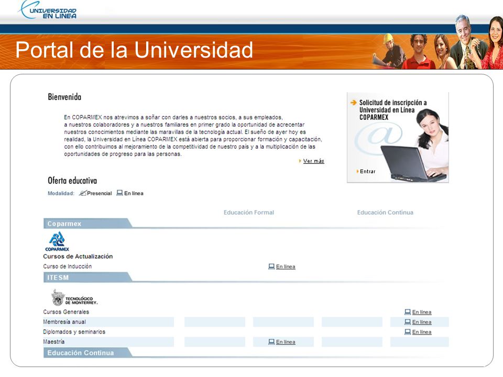Open the 'Ver más' link
Screen dimensions: 503x377
tap(313, 161)
